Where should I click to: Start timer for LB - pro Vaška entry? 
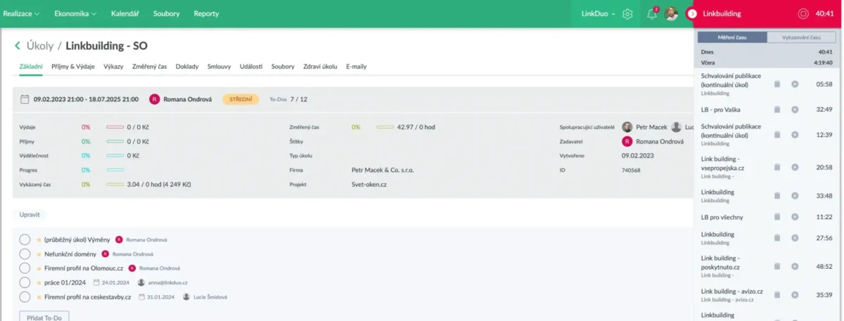[795, 110]
